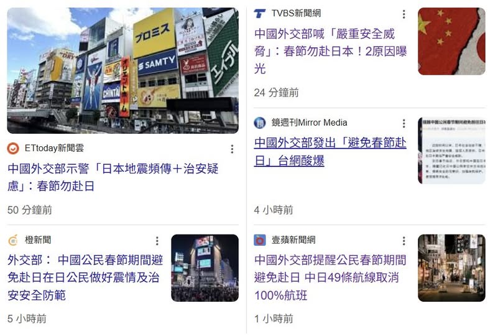Click the TVBS新聞網 logo icon
This screenshot has height=336, width=493.
[260, 14]
